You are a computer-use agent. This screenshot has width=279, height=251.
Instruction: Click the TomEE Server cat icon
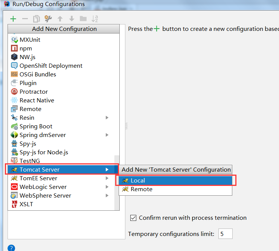(14, 178)
